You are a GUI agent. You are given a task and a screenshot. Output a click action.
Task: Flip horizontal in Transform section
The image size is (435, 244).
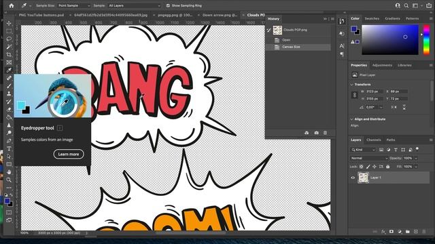coord(394,107)
